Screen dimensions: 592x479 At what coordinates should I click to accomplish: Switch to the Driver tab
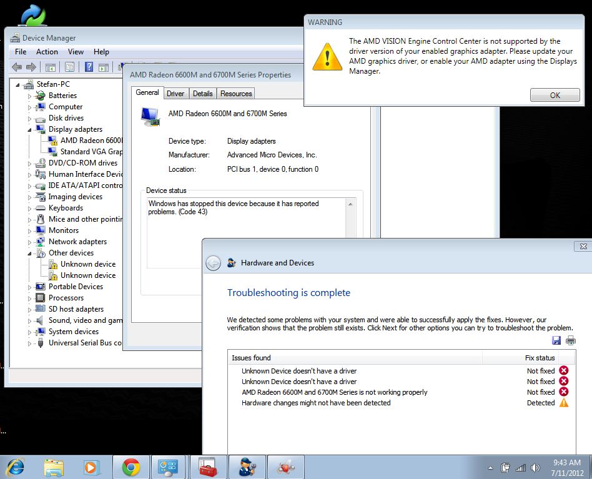175,94
